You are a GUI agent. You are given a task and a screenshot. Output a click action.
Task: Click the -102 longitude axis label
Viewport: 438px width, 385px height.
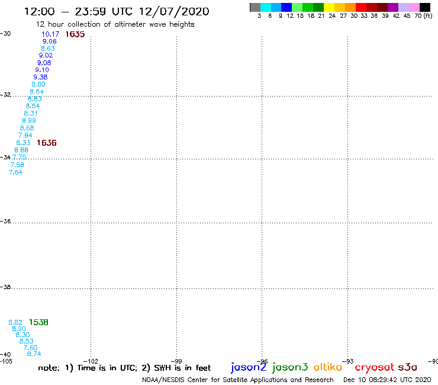pyautogui.click(x=91, y=361)
